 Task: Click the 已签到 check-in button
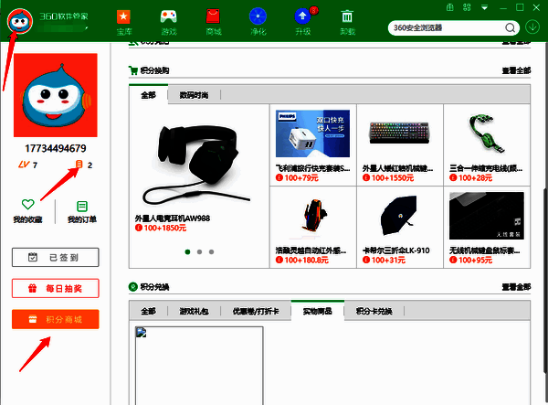point(56,258)
